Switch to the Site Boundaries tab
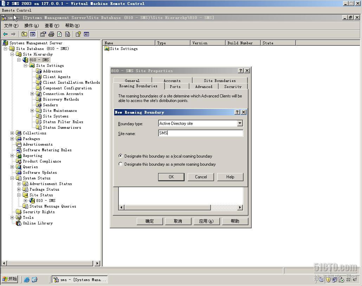362x286 pixels. click(x=220, y=81)
